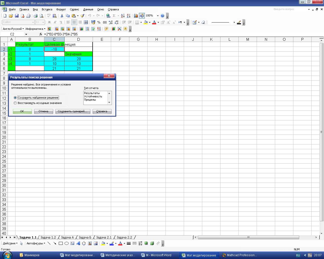This screenshot has height=259, width=324.
Task: Click the red font color button
Action: click(154, 22)
